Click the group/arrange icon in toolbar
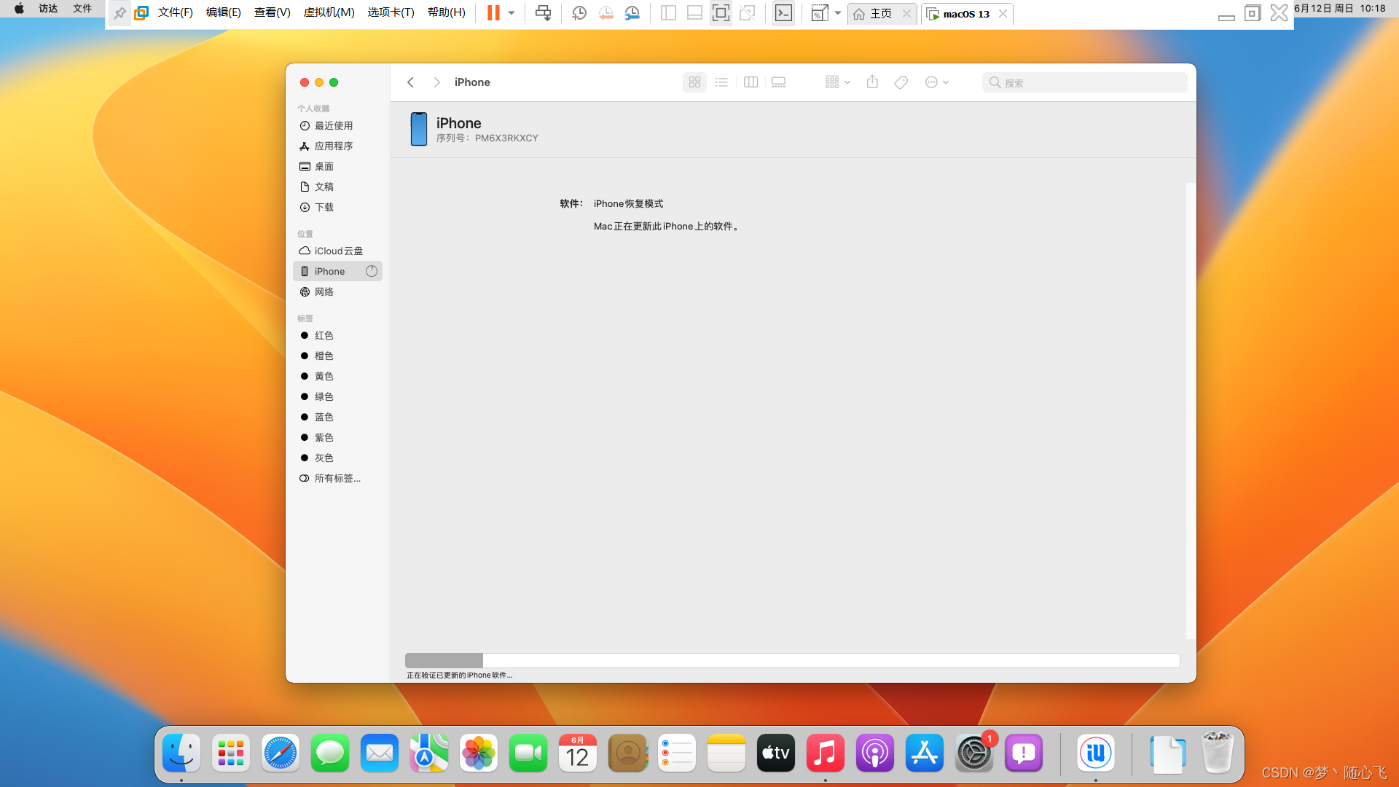This screenshot has width=1399, height=787. (834, 82)
